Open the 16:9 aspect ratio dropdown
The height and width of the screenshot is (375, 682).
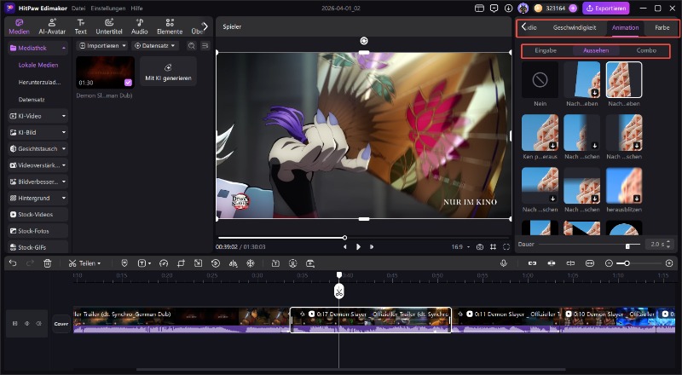pos(460,246)
